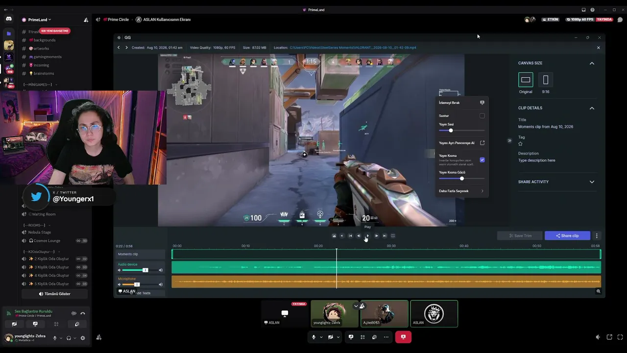Screen dimensions: 627x353
Task: Open camera options arrow in bottom call bar
Action: (338, 337)
